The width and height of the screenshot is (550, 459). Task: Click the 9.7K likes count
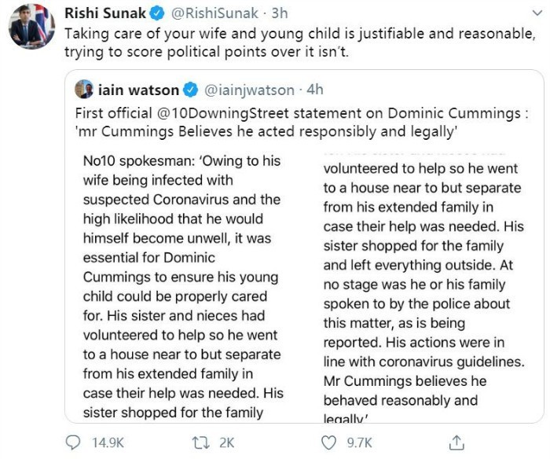[358, 442]
